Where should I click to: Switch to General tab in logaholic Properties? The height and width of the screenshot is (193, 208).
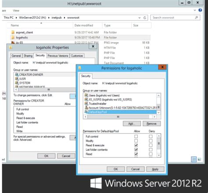pyautogui.click(x=16, y=56)
